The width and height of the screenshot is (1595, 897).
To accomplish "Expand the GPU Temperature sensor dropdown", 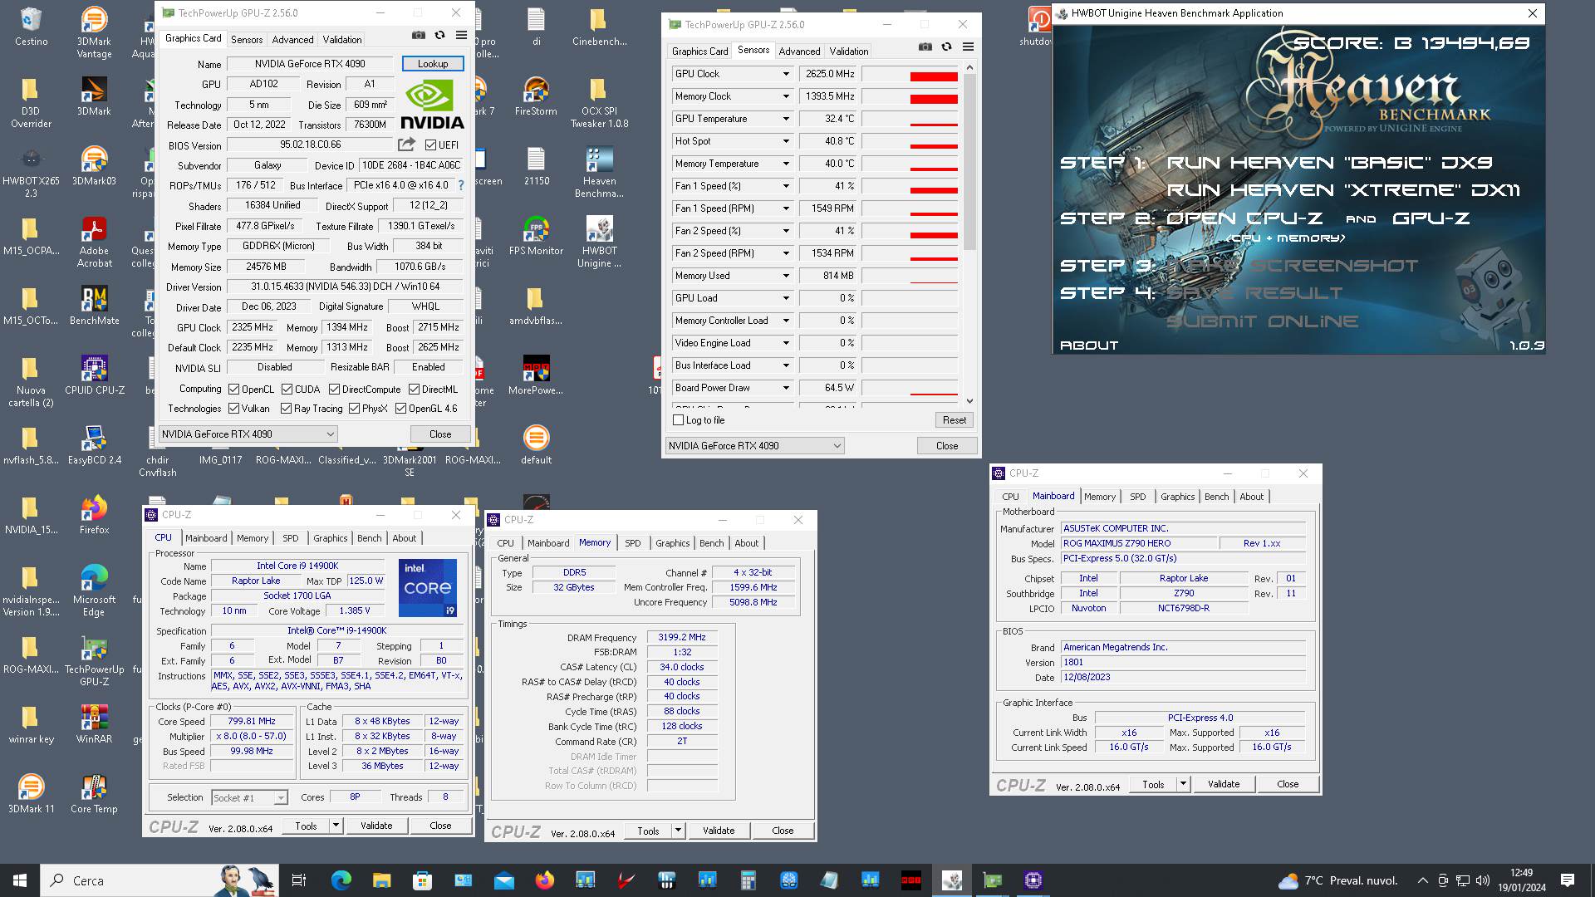I will 785,119.
